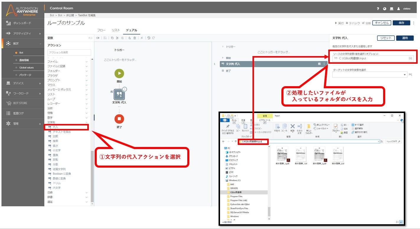The height and width of the screenshot is (229, 420).
Task: Click the green 開始 start node
Action: pos(119,73)
